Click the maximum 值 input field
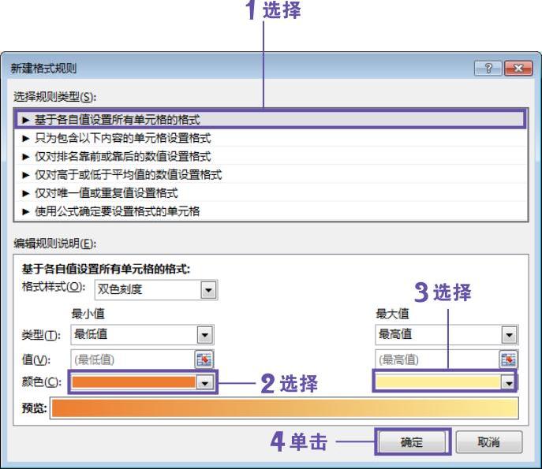 pos(435,359)
